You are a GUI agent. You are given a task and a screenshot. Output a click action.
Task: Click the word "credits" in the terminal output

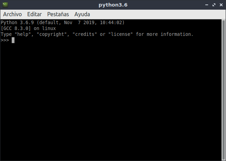[85, 34]
